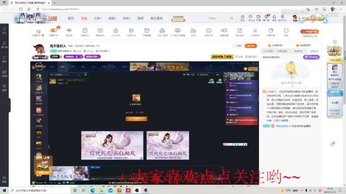Open 鱼乐盛典 in the top navigation
346x194 pixels.
click(x=157, y=18)
